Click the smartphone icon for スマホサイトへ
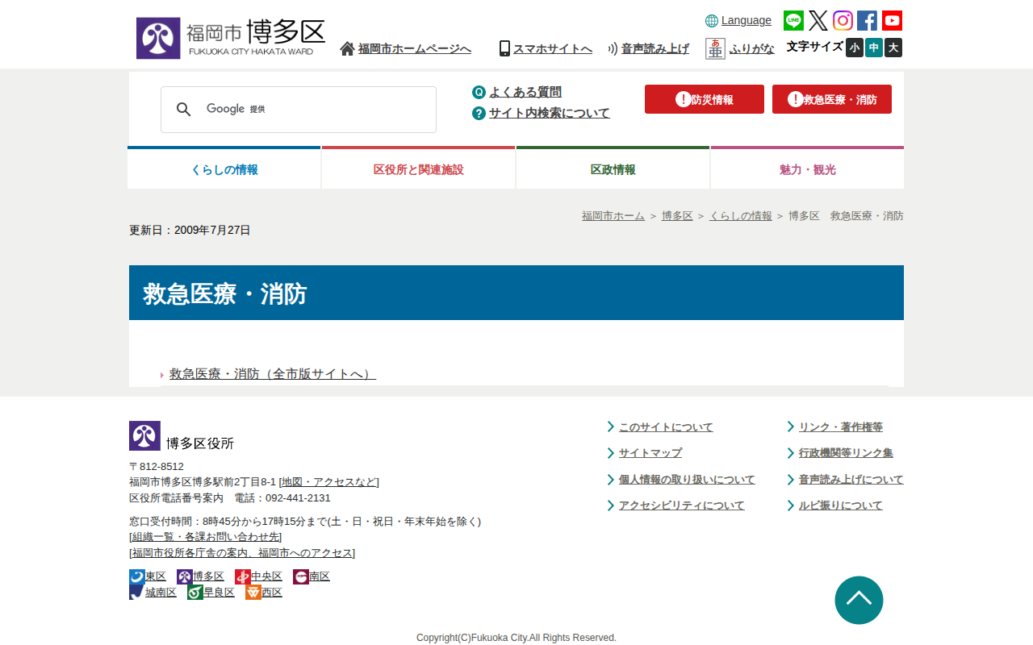 click(504, 48)
